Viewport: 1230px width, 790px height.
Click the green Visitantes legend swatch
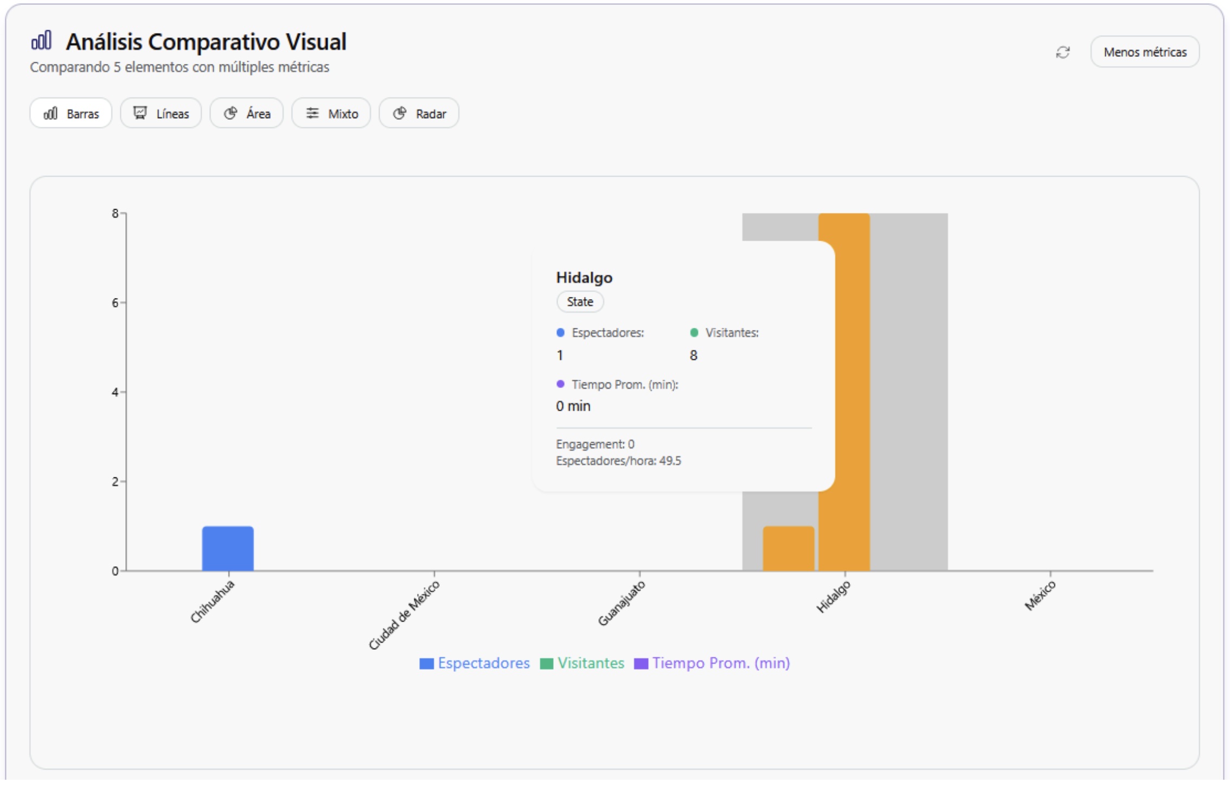(547, 664)
